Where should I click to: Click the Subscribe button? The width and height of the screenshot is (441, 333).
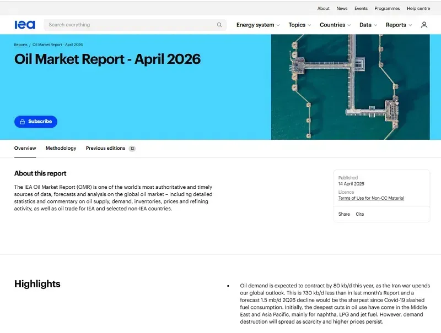[36, 122]
